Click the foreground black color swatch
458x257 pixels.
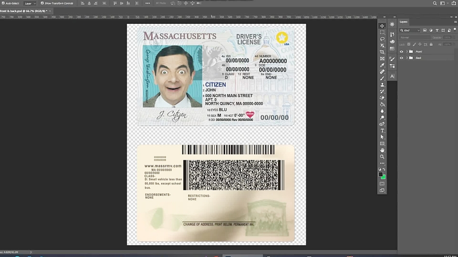click(381, 174)
